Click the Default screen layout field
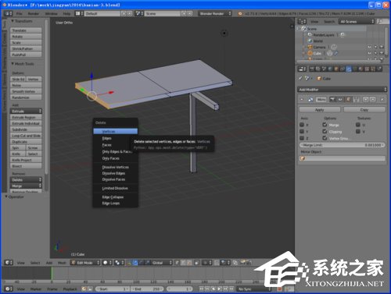 tap(102, 13)
